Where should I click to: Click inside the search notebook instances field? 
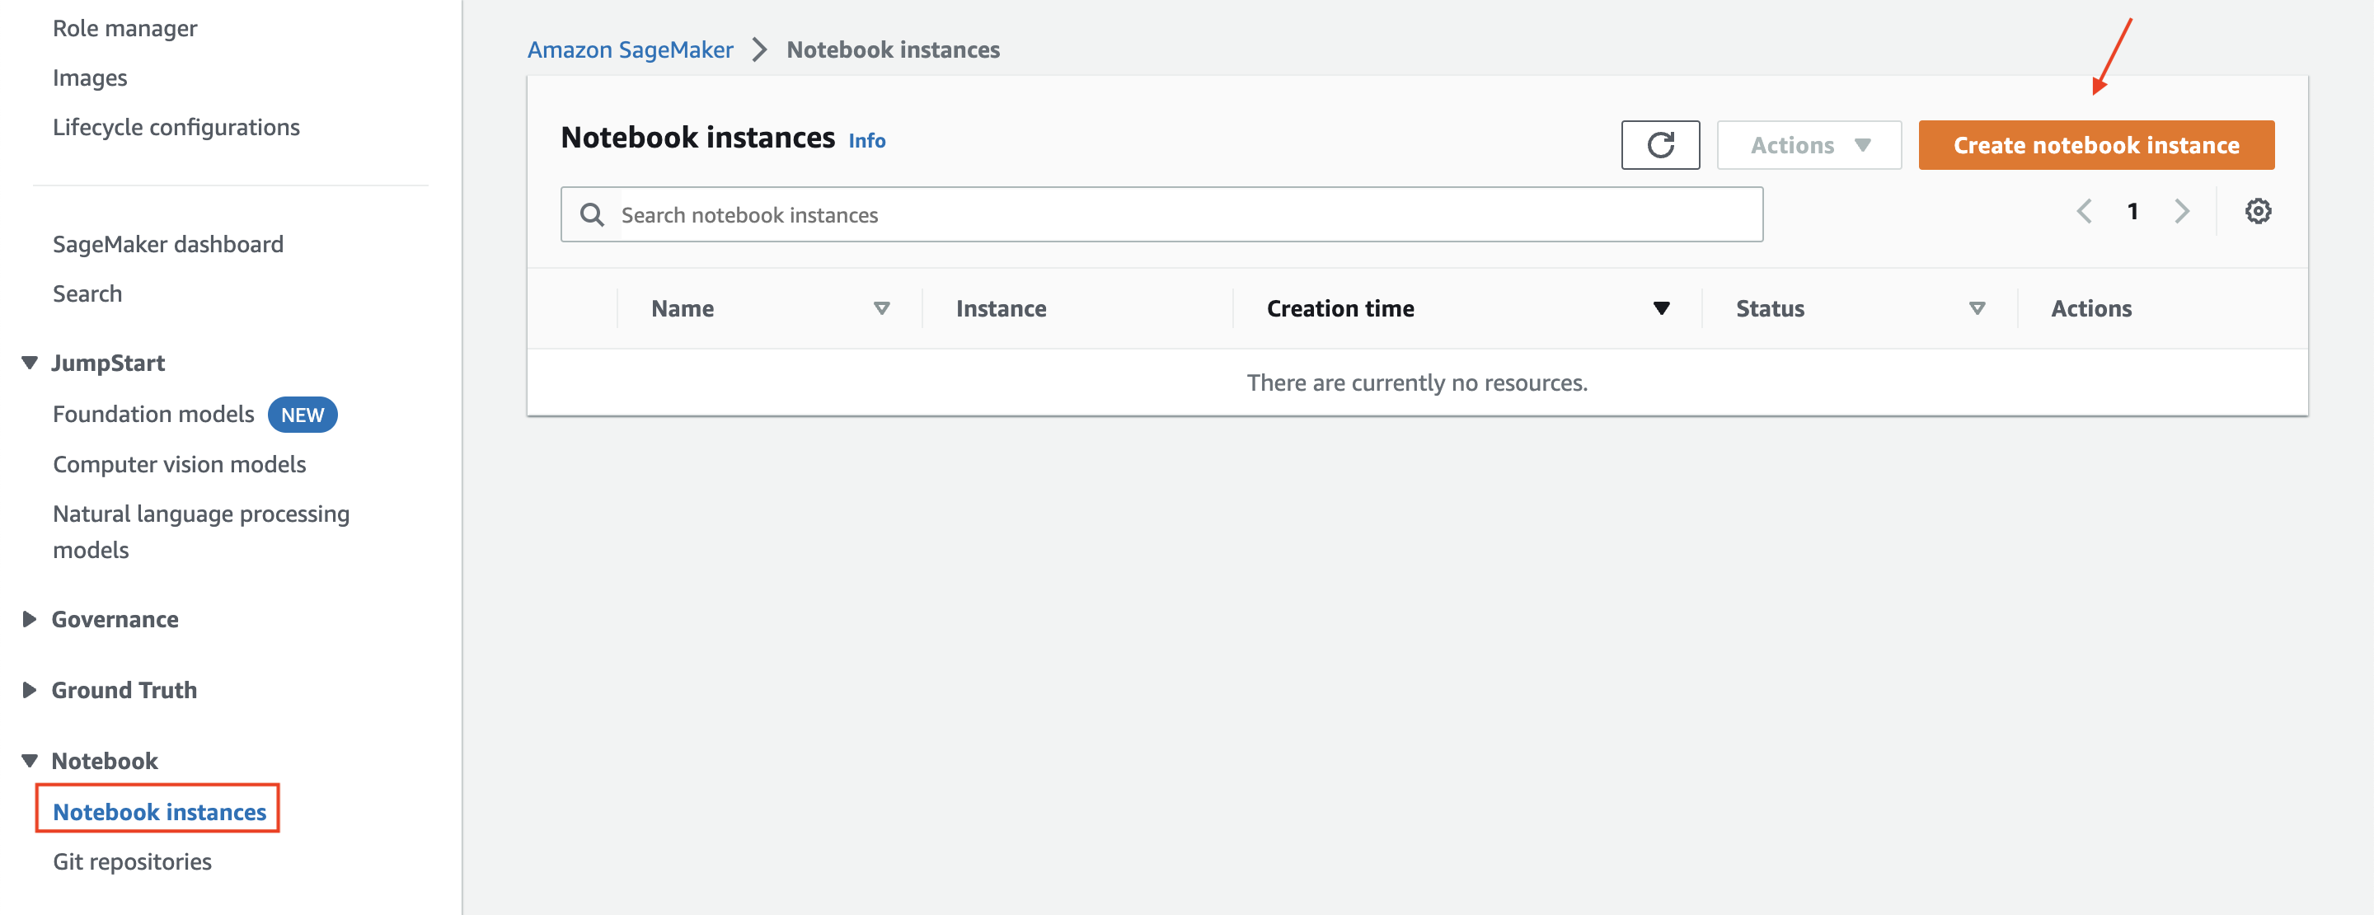[1014, 213]
